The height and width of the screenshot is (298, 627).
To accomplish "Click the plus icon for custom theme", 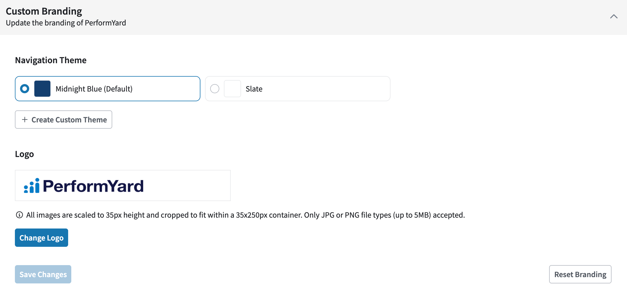I will (25, 120).
